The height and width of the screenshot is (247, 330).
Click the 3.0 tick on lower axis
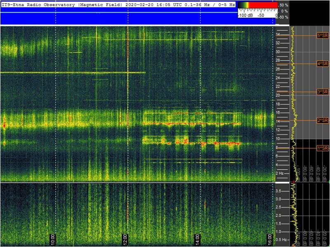click(x=278, y=199)
